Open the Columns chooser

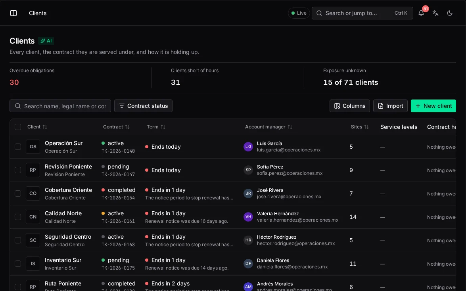[x=349, y=106]
